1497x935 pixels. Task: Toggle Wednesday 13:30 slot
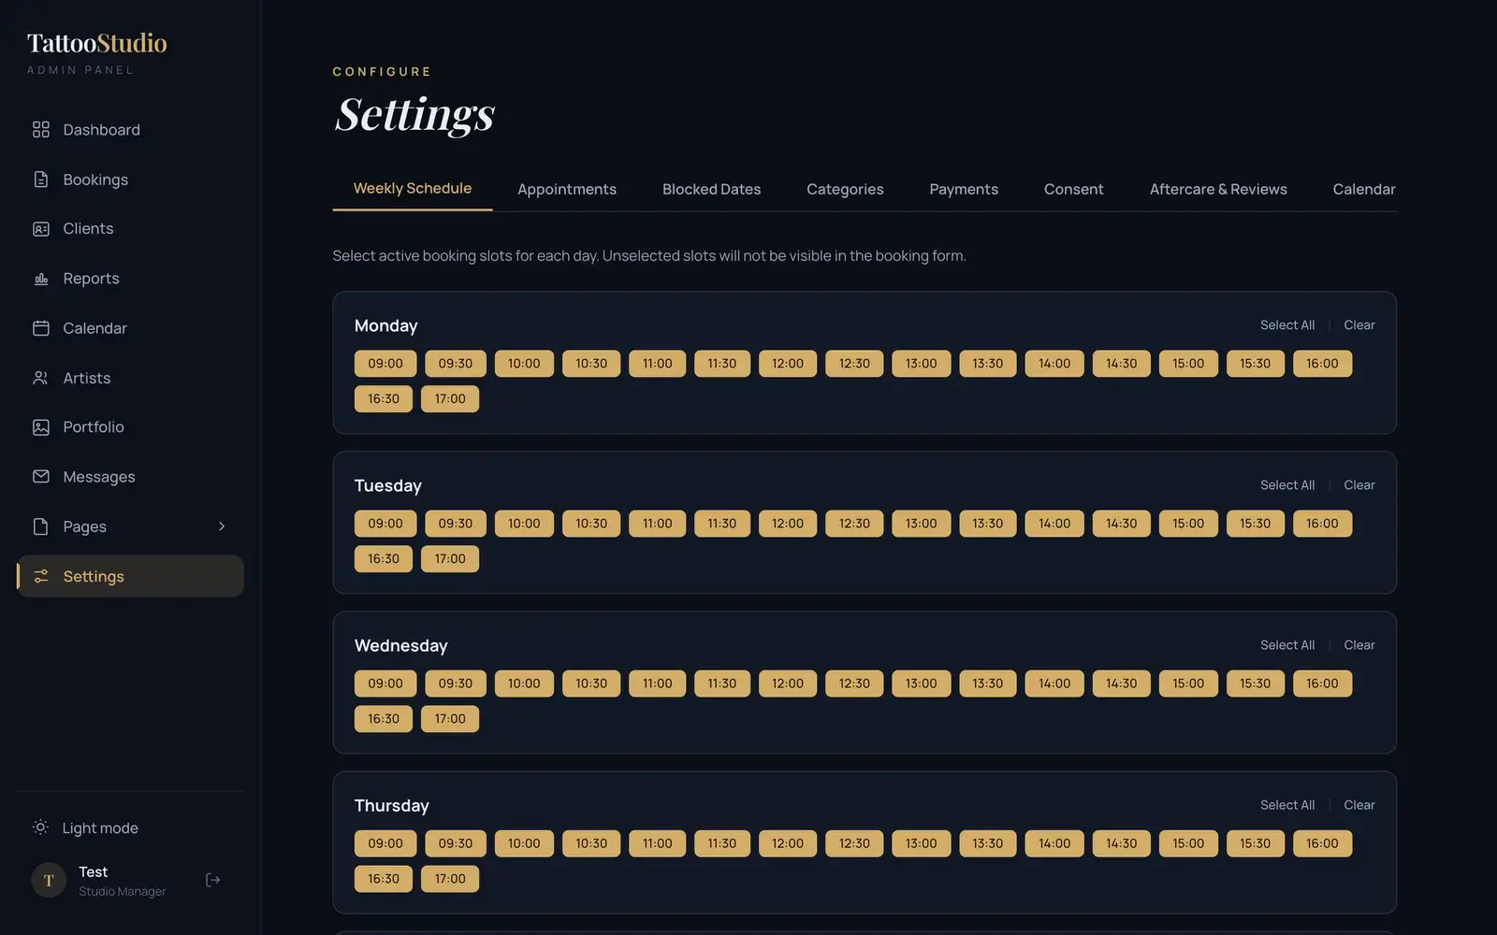988,683
